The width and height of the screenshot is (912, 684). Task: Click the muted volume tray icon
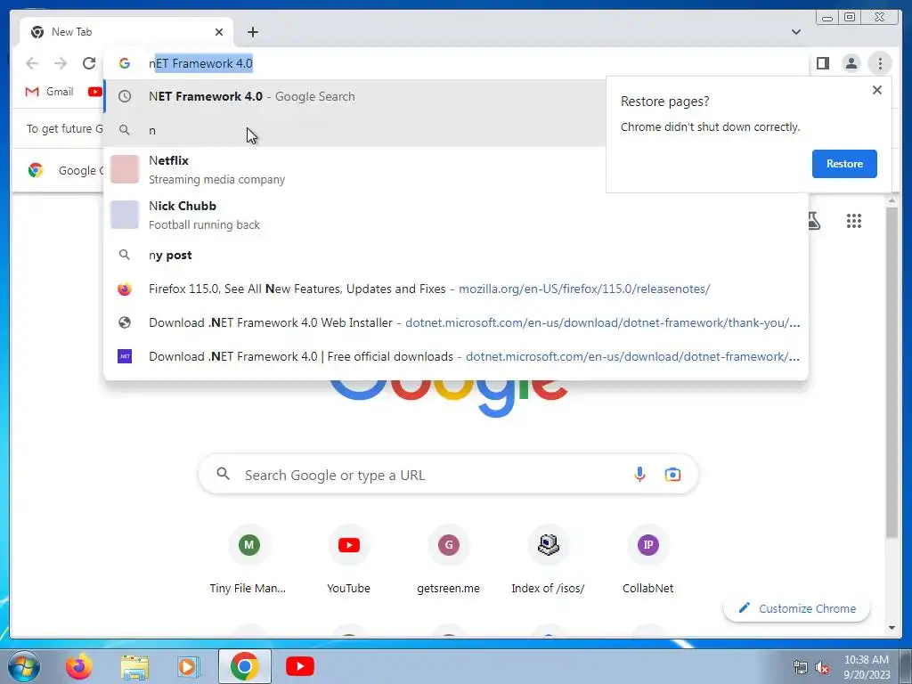click(822, 668)
